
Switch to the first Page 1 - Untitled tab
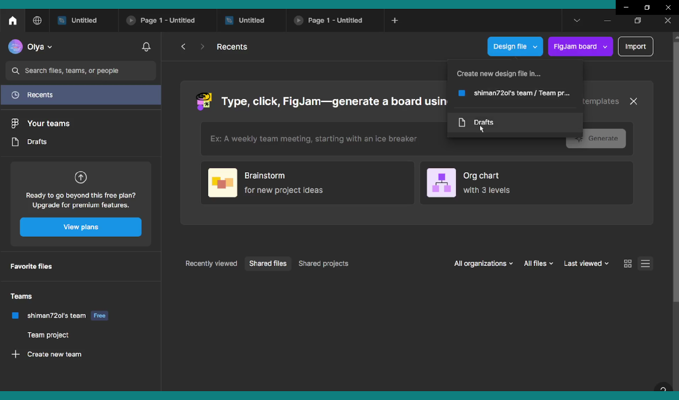point(168,20)
